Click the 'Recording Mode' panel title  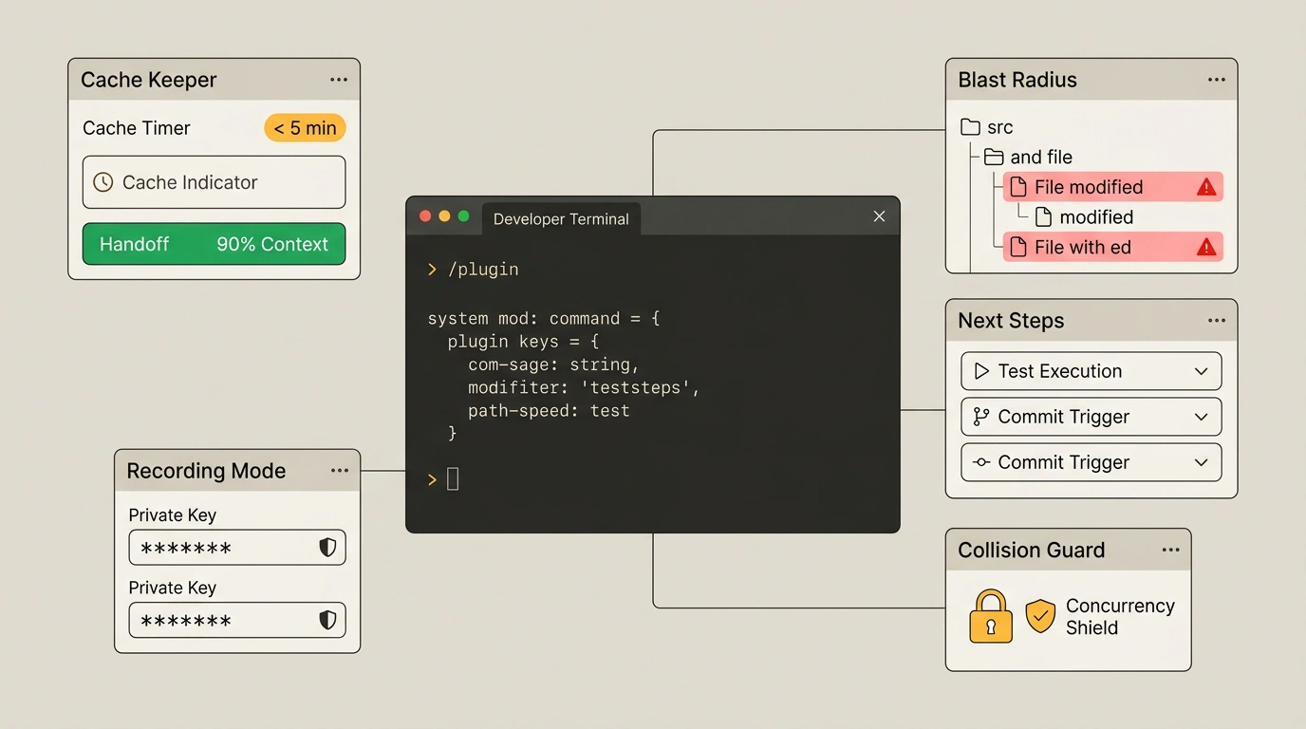pos(206,471)
